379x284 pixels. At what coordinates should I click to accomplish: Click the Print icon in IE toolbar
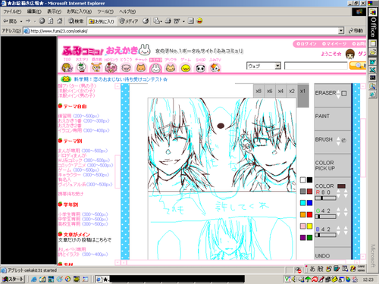point(168,21)
